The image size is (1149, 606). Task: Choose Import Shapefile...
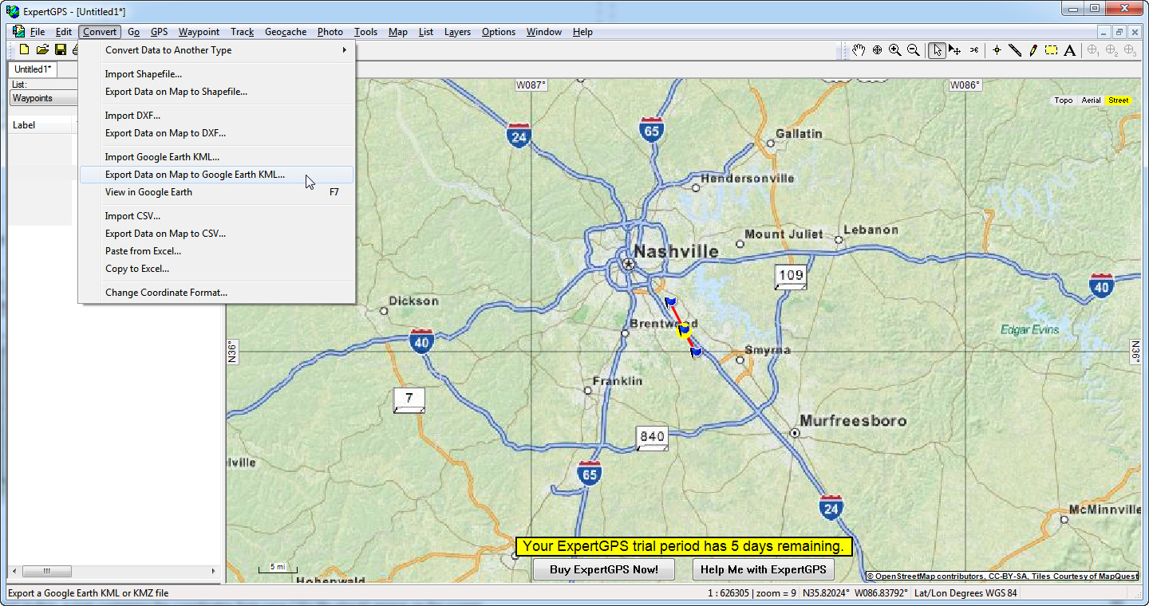tap(216, 74)
